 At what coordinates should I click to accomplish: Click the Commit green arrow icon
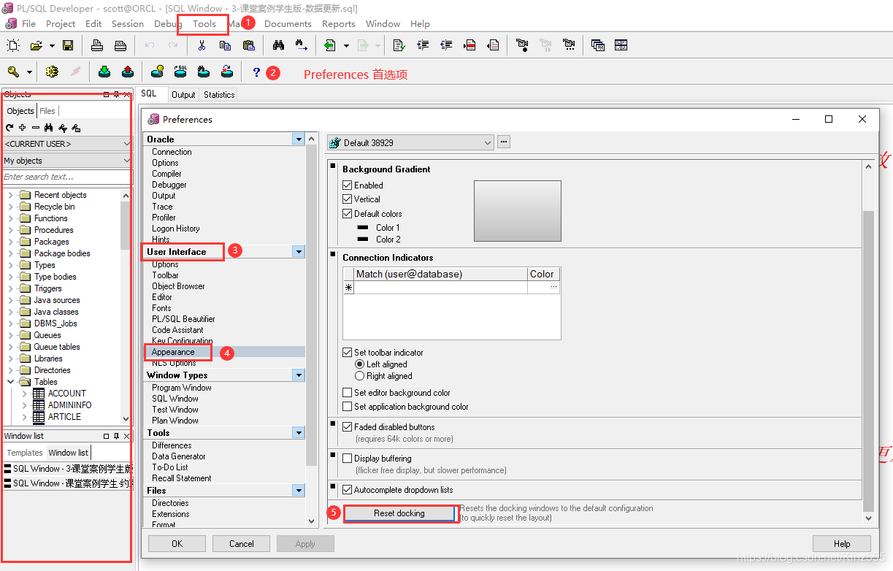[x=104, y=72]
